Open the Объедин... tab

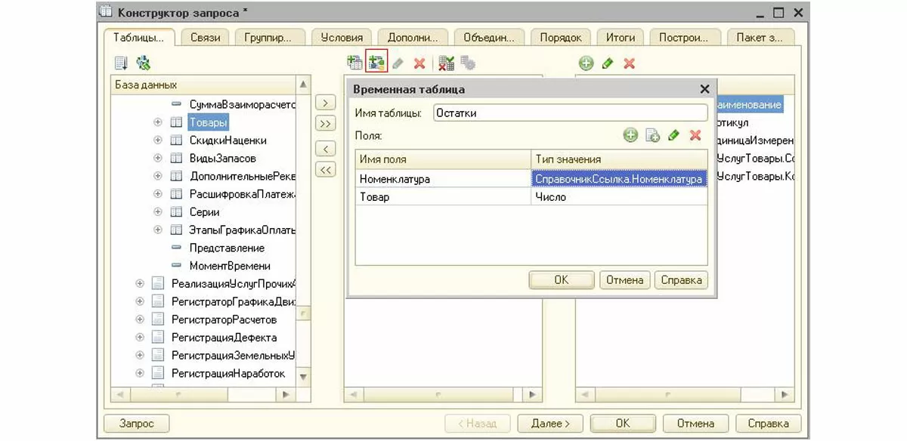pyautogui.click(x=489, y=38)
